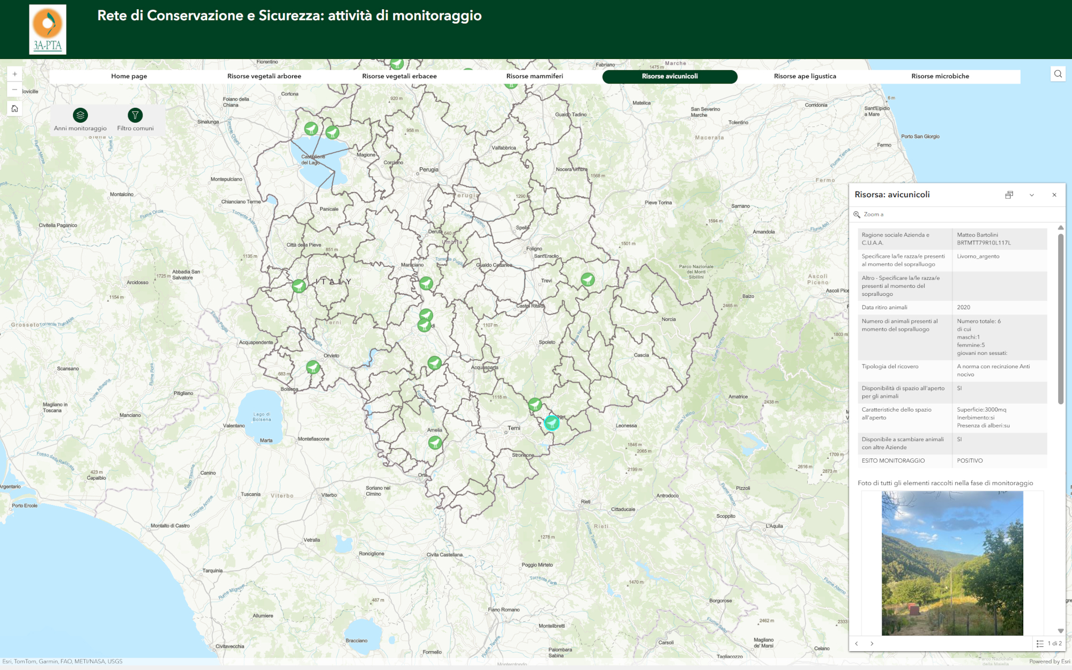The image size is (1072, 670).
Task: Go to next feature in popup
Action: pyautogui.click(x=872, y=644)
